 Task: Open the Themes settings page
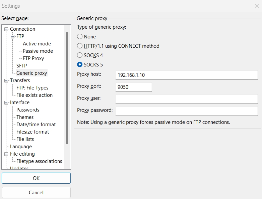[25, 117]
